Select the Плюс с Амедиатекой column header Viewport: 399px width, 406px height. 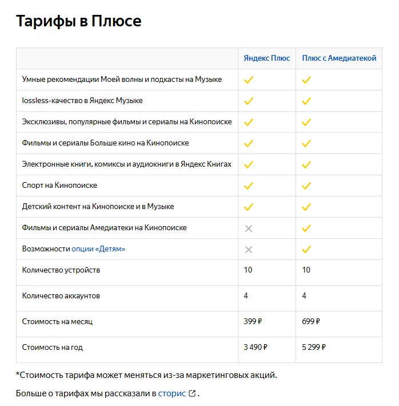(x=339, y=58)
